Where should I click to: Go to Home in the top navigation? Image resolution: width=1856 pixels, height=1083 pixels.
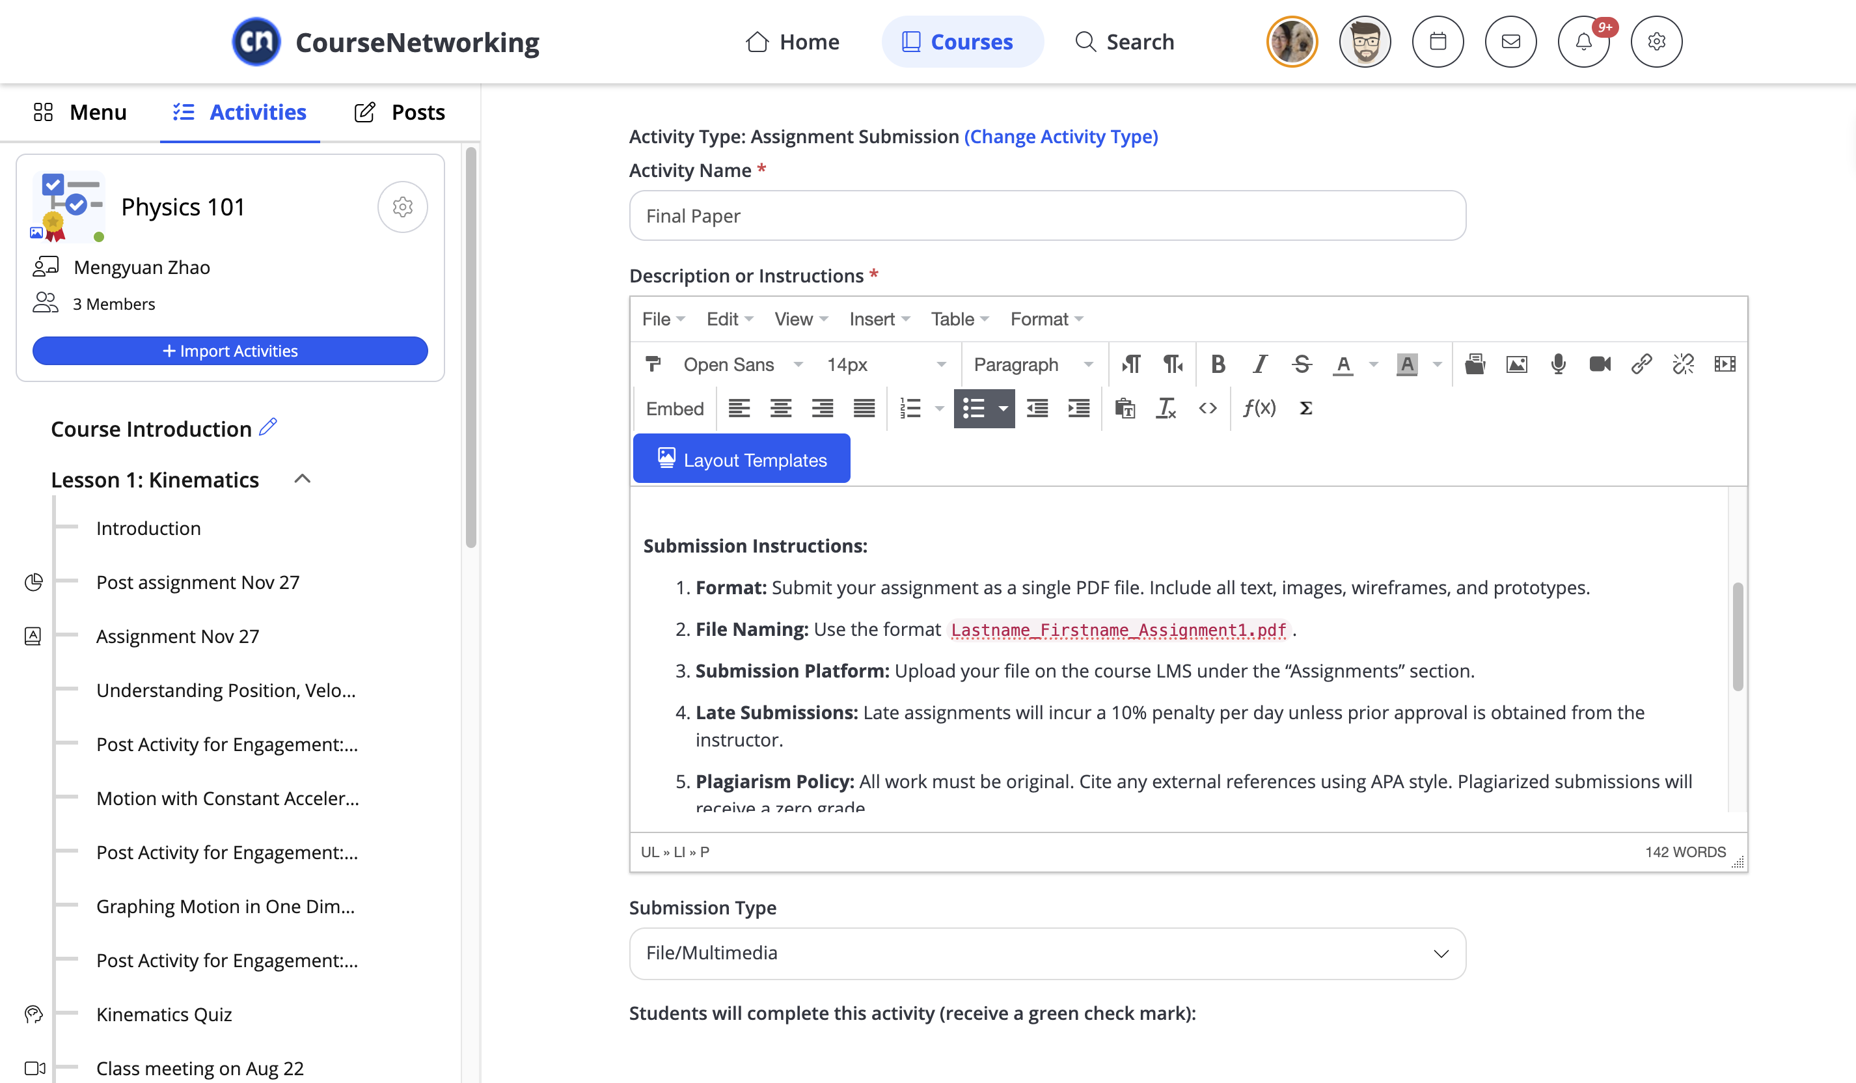[792, 42]
